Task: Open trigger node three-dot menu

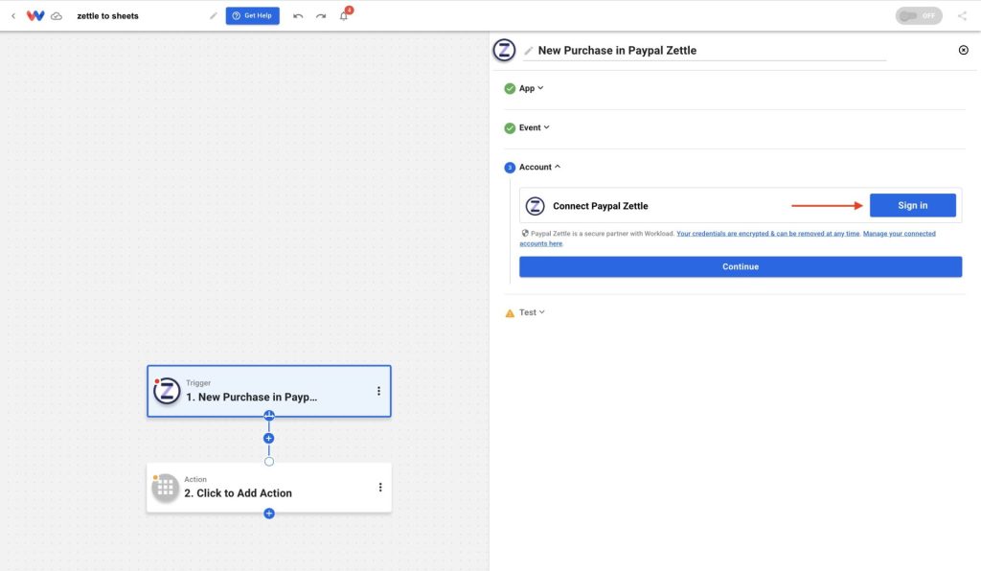Action: point(378,391)
